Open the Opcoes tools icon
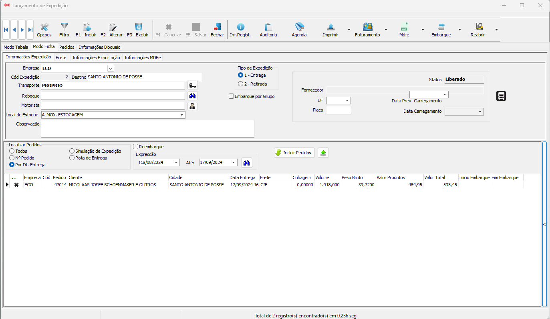The width and height of the screenshot is (550, 319). [44, 30]
